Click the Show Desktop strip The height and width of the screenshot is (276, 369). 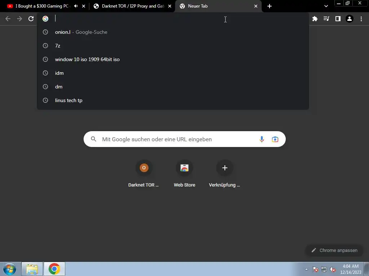click(366, 269)
